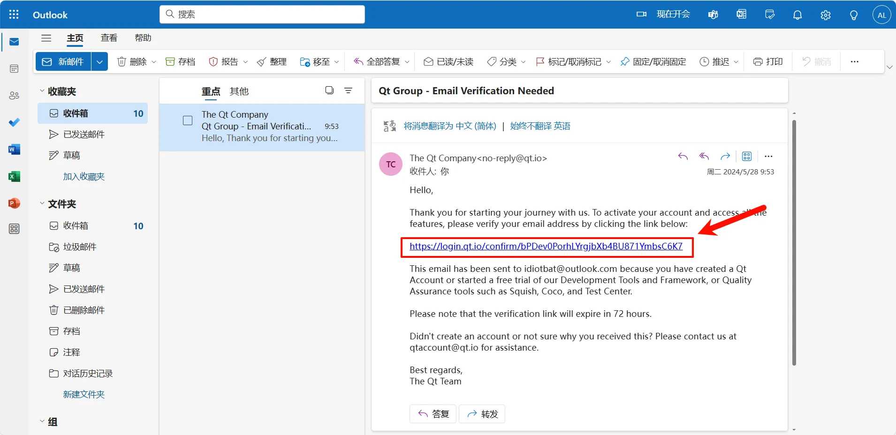Open the Teams icon in the top bar
The width and height of the screenshot is (896, 435).
(x=713, y=15)
